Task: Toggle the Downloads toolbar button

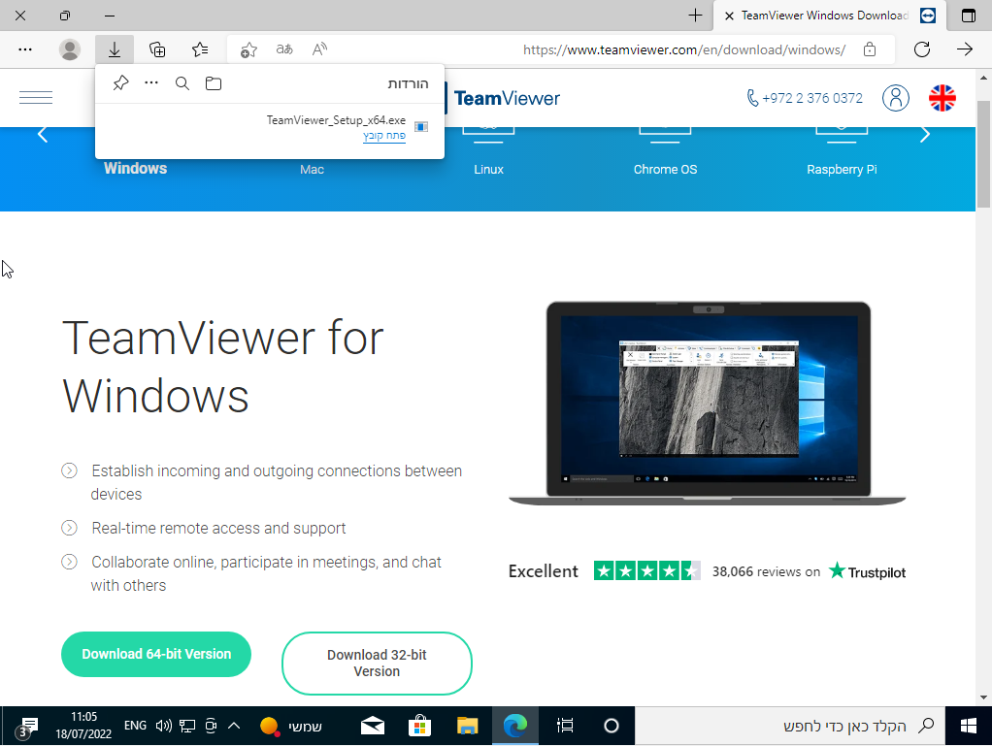Action: tap(115, 49)
